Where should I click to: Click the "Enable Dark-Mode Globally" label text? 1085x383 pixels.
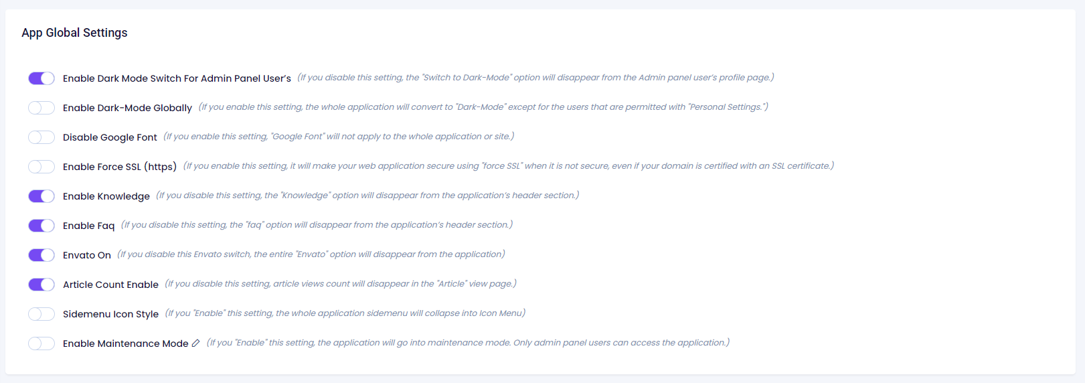tap(127, 108)
